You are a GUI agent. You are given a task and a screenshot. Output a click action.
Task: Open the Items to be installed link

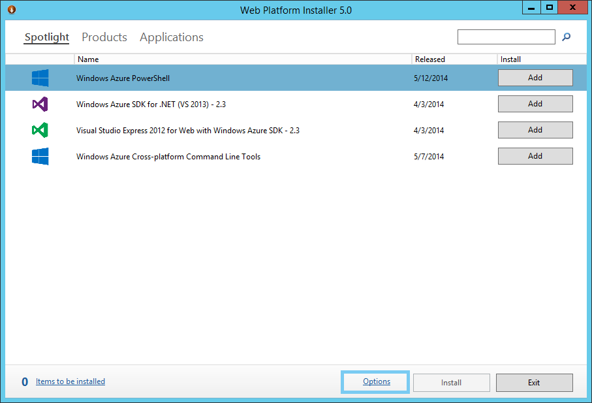point(70,381)
